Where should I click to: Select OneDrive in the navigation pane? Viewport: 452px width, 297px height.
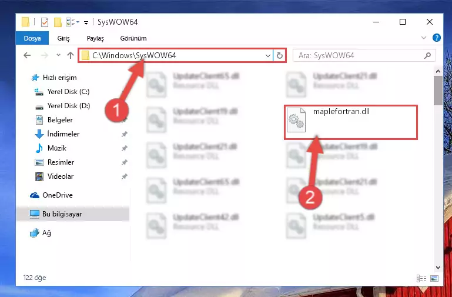pos(51,195)
